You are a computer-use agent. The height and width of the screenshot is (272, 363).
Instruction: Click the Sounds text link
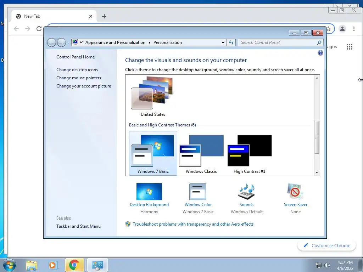247,205
